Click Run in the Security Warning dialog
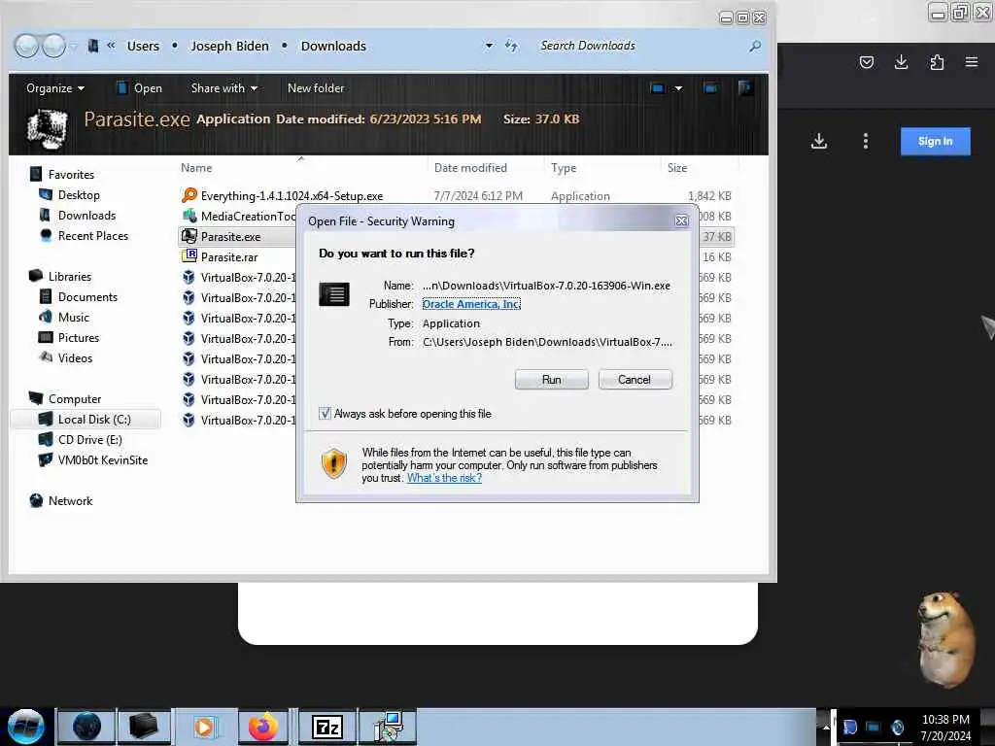The height and width of the screenshot is (746, 995). point(551,380)
